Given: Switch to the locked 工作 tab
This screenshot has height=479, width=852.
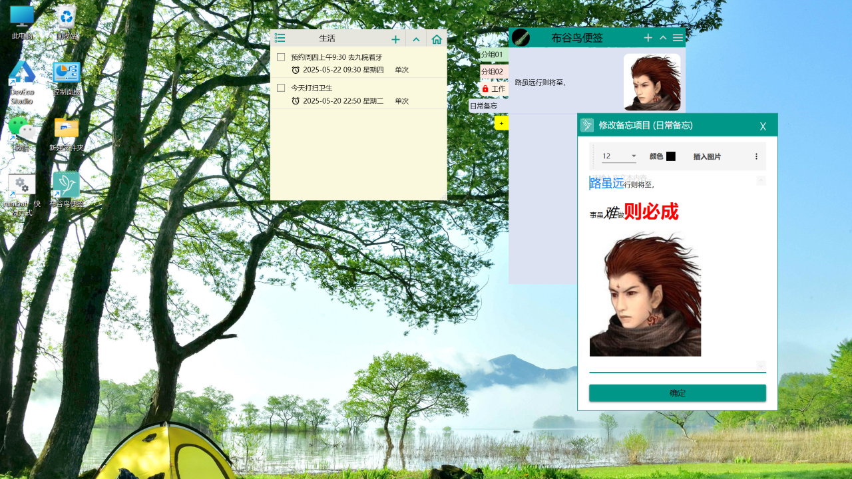Looking at the screenshot, I should pyautogui.click(x=493, y=88).
